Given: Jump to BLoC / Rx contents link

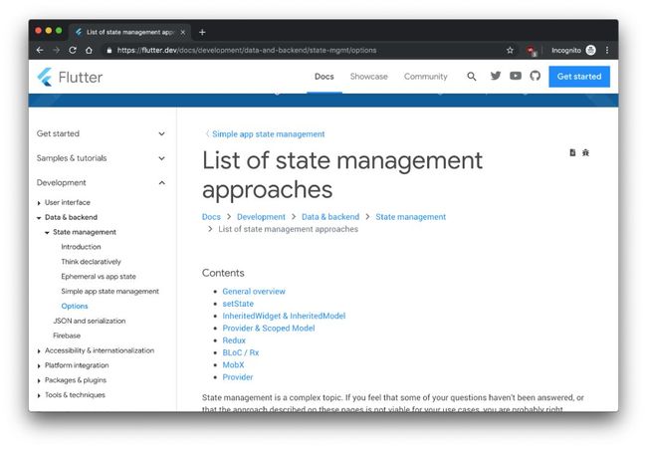Looking at the screenshot, I should point(241,352).
